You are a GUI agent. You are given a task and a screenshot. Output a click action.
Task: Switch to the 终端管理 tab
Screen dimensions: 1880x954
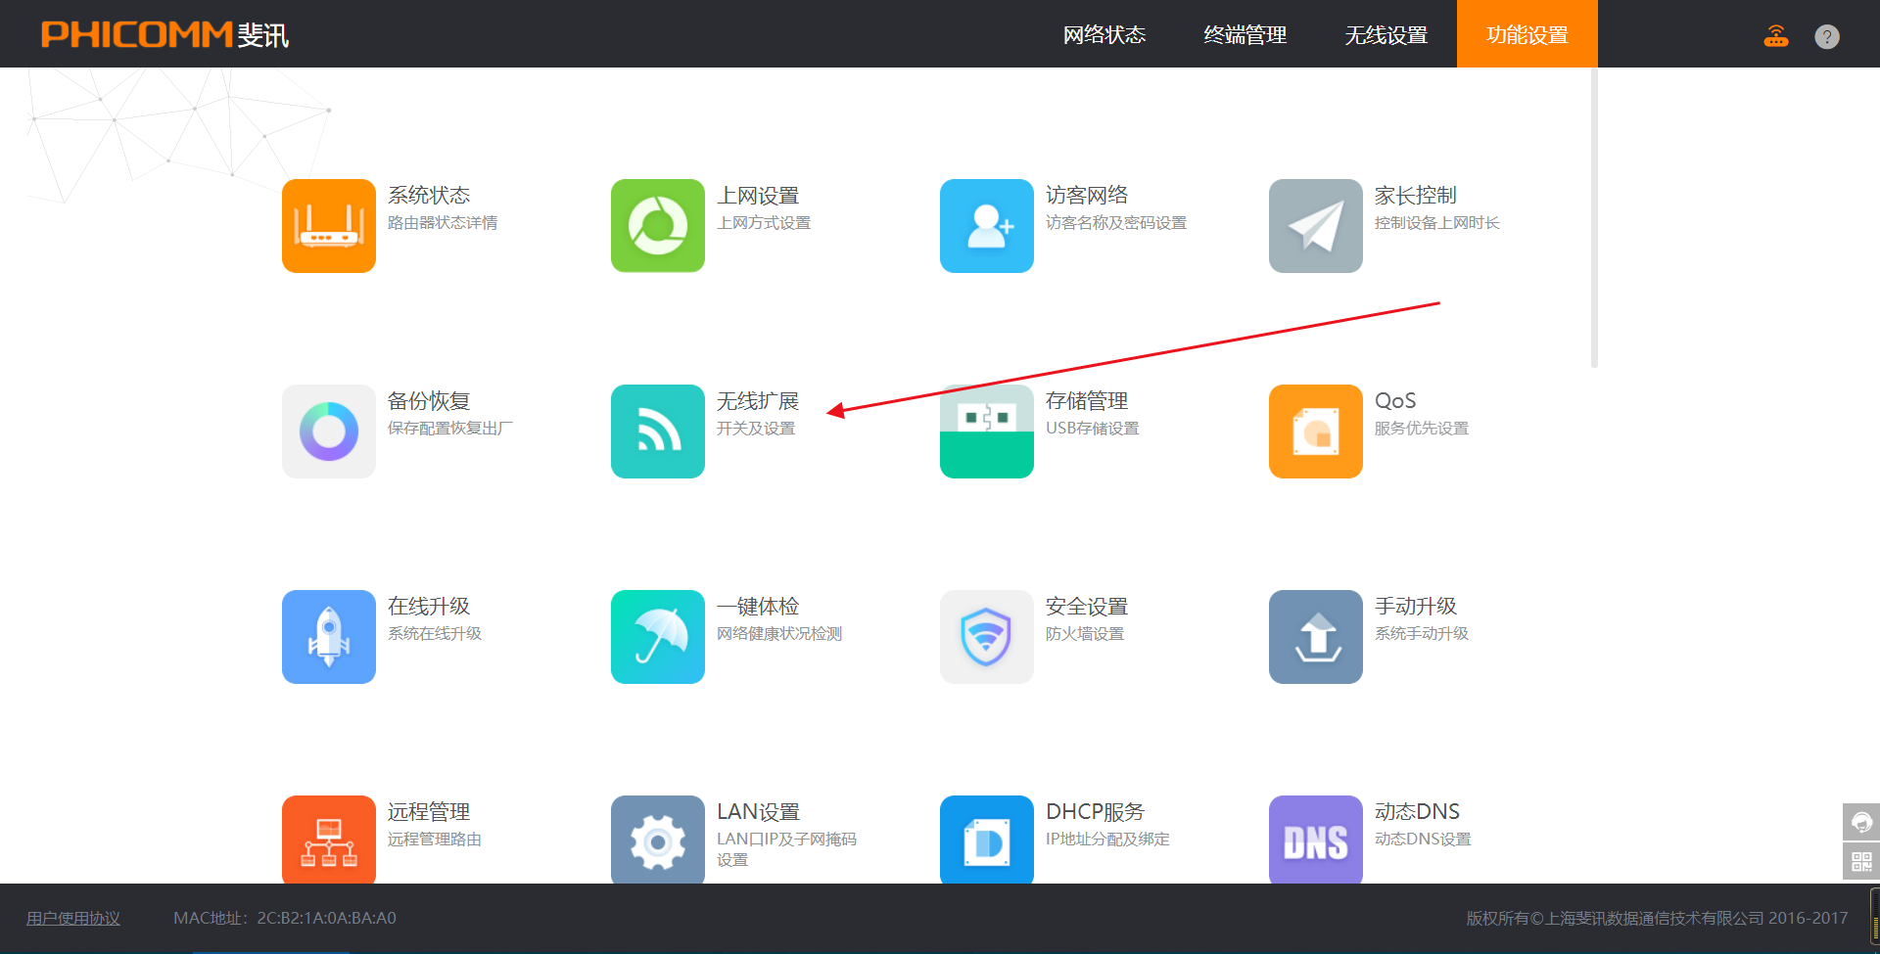[1245, 35]
